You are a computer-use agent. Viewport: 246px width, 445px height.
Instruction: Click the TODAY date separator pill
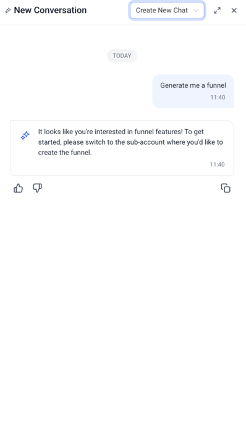coord(122,56)
